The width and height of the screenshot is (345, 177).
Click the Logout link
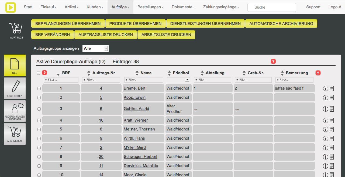(335, 7)
